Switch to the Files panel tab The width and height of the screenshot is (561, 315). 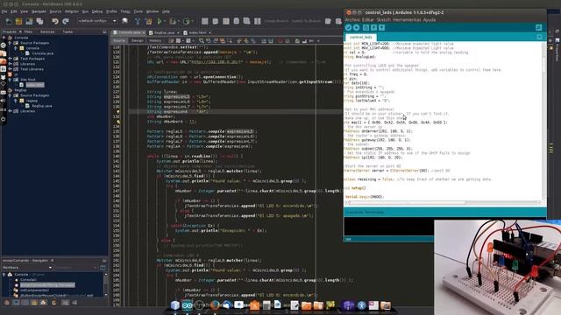coord(28,31)
